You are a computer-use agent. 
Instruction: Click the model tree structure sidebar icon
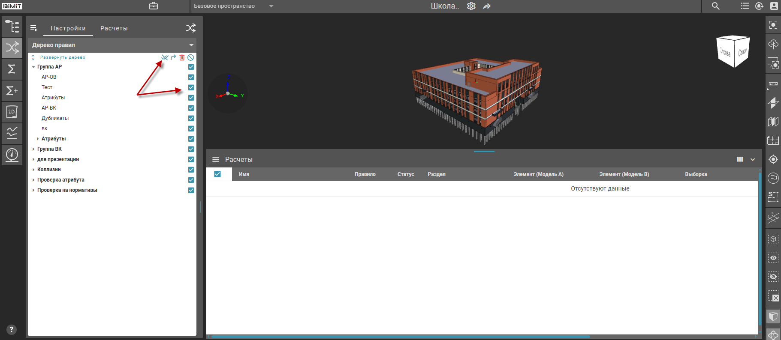[12, 27]
